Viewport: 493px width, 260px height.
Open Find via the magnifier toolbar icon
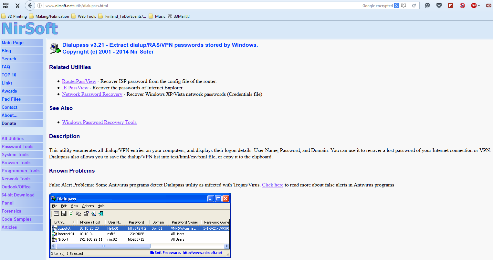pos(94,214)
